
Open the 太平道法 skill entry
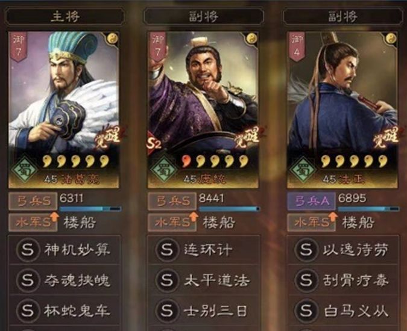[204, 280]
